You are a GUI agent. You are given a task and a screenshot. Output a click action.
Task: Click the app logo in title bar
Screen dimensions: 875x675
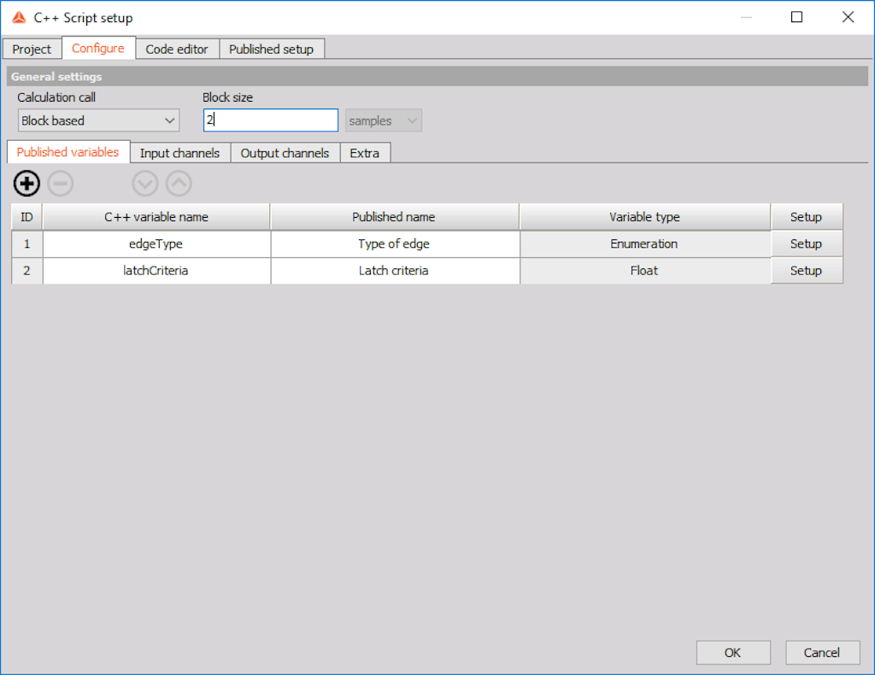click(x=19, y=17)
